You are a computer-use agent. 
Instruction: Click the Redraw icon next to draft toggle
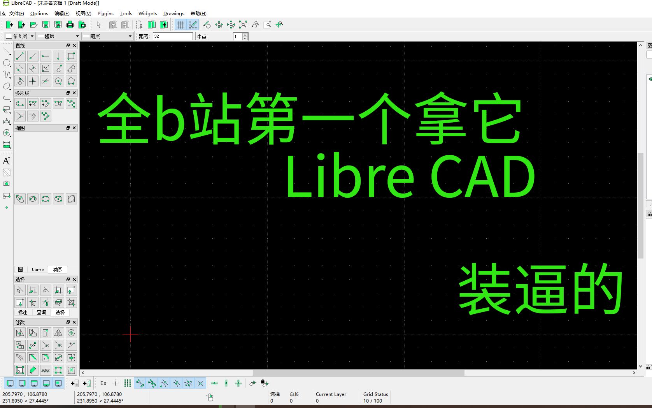[x=207, y=25]
